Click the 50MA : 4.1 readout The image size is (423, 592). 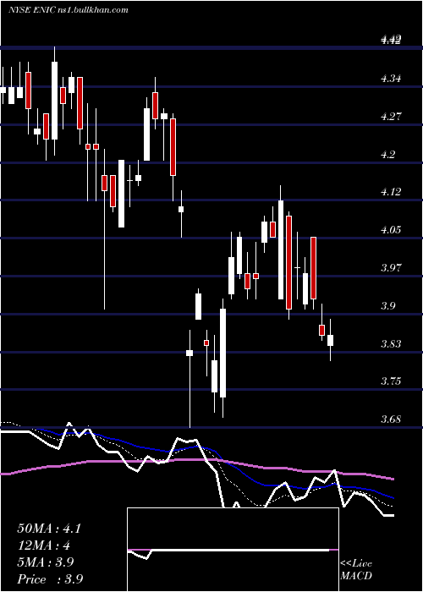(x=49, y=529)
